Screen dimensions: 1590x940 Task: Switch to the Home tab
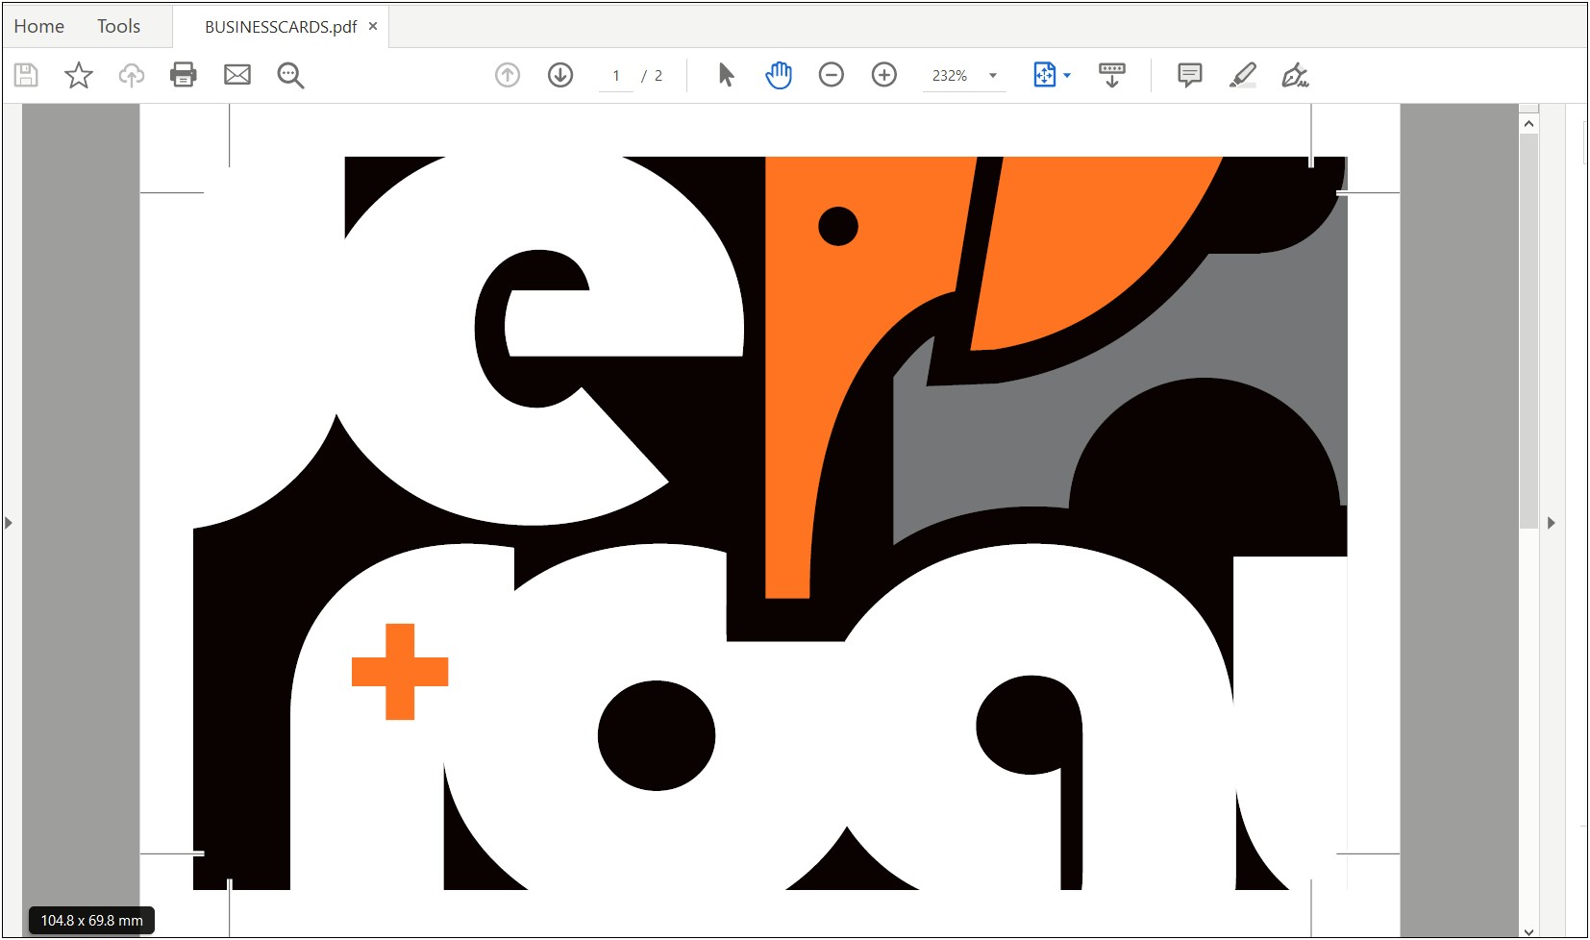39,26
